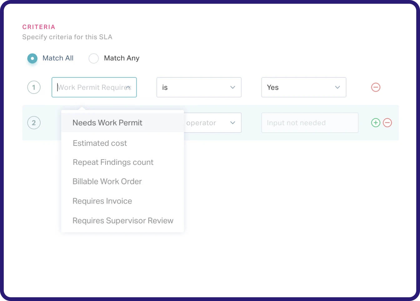The width and height of the screenshot is (420, 301).
Task: Collapse the Work Permit Required field dropdown
Action: (128, 87)
